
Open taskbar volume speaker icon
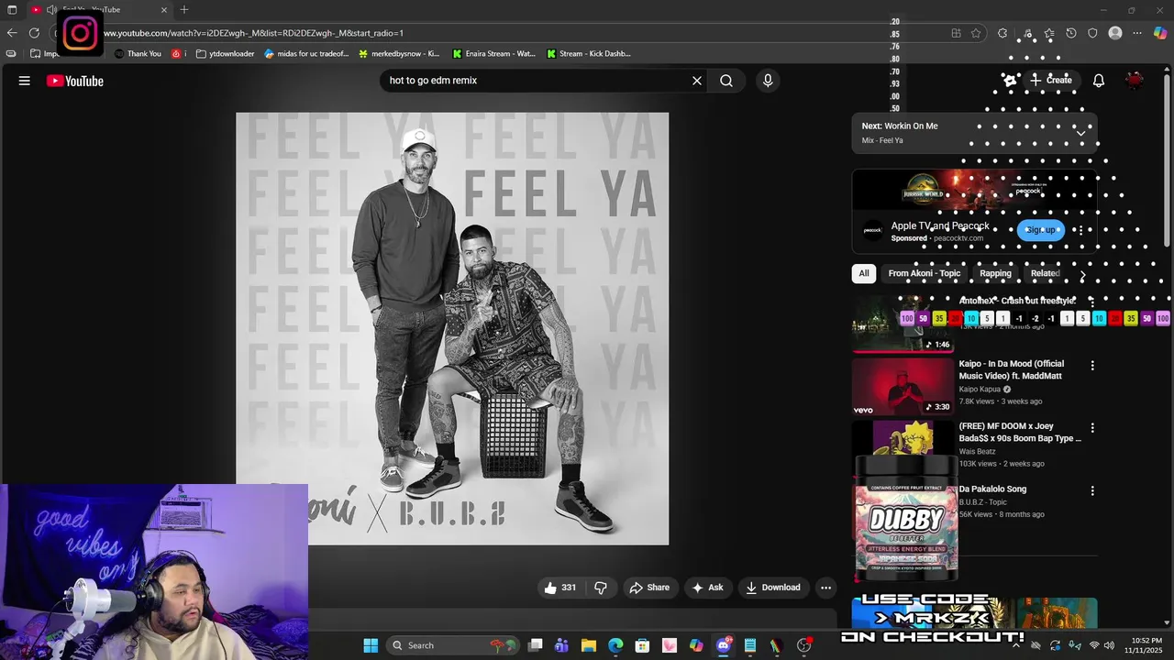pos(1109,645)
